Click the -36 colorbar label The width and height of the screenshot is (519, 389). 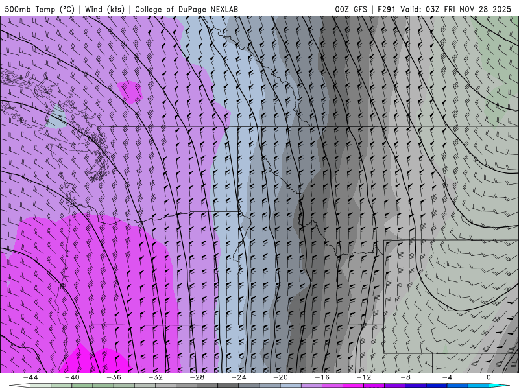[114, 377]
